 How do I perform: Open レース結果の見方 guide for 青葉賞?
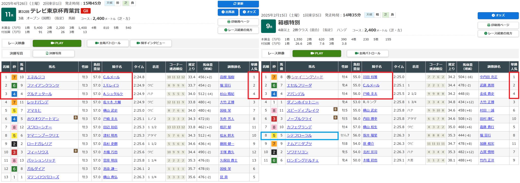(238, 30)
